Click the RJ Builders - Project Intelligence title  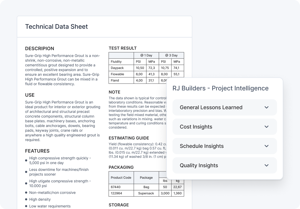pos(220,88)
